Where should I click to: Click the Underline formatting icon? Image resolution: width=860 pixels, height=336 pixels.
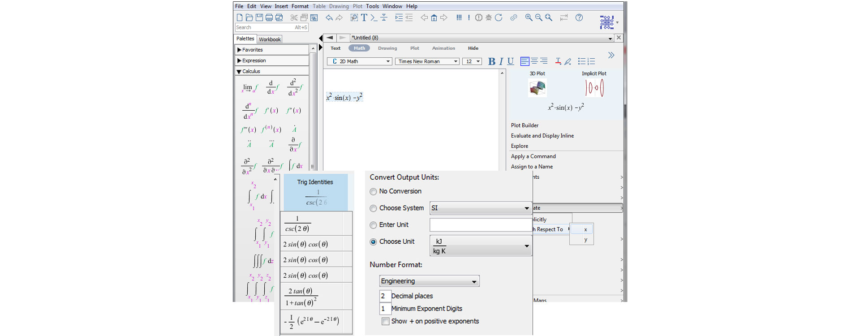(511, 61)
